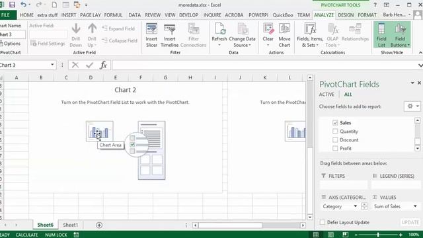Click the Clear actions icon

tap(268, 29)
